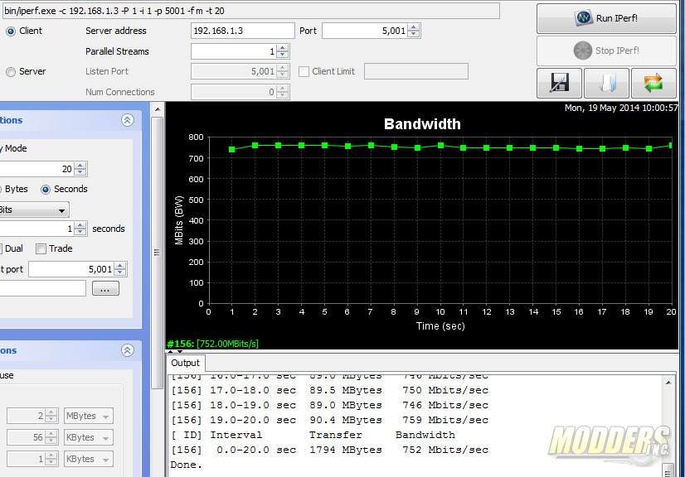Click the chart timestamp Mon, 19 May 2014

point(621,108)
